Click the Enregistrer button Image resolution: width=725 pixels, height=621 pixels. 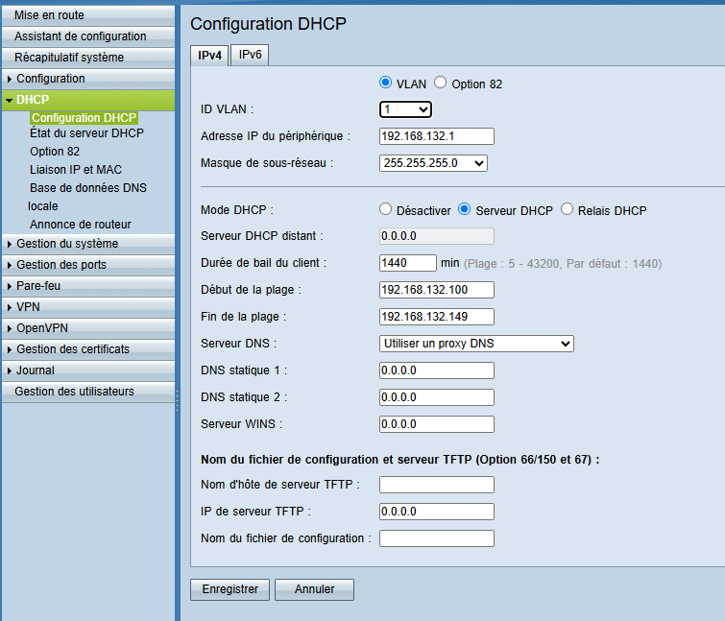[x=230, y=589]
